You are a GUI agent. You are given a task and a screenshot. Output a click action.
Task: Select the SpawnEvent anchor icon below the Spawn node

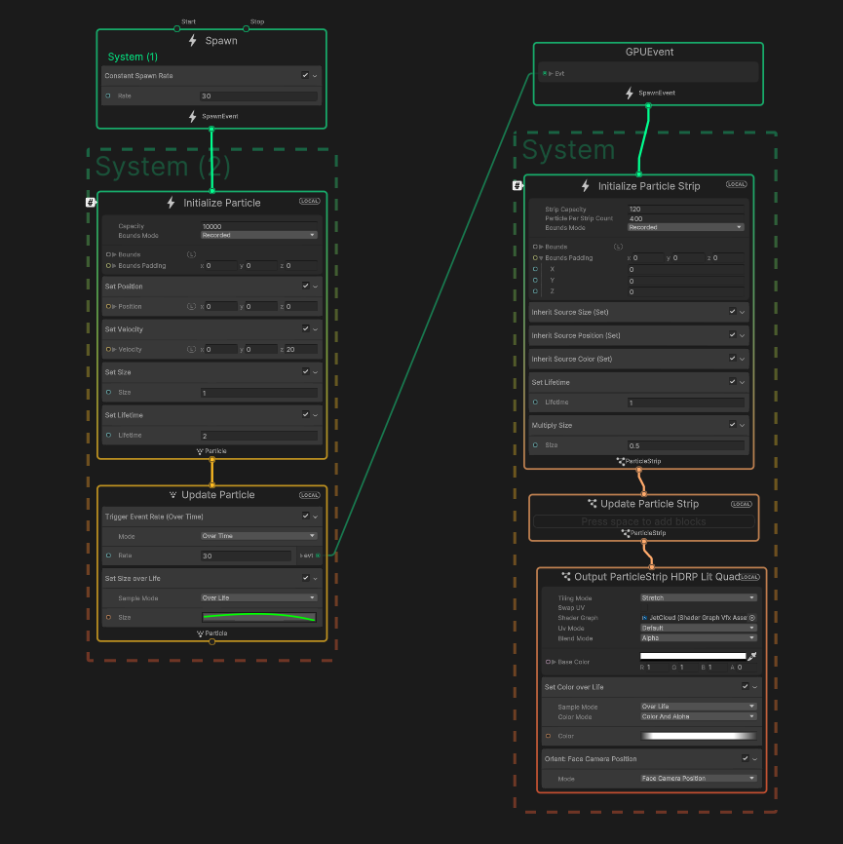(192, 115)
